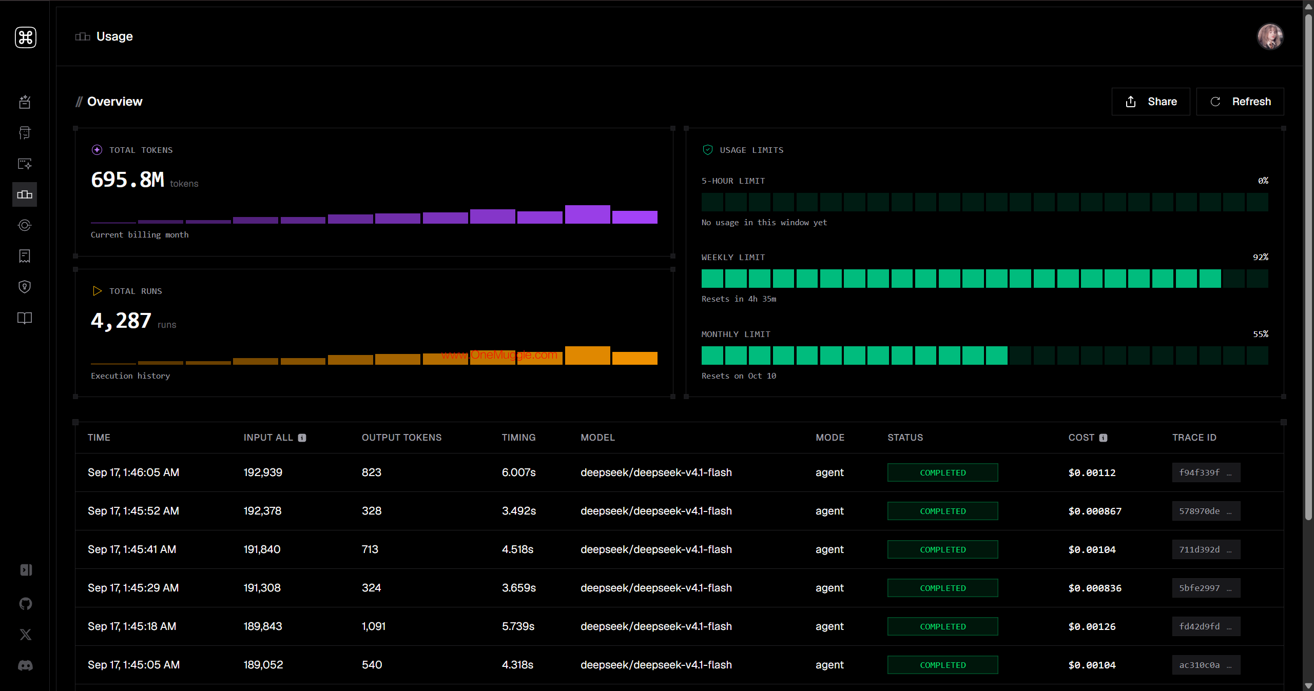1314x691 pixels.
Task: Open the sparkle box icon in sidebar
Action: 25,102
